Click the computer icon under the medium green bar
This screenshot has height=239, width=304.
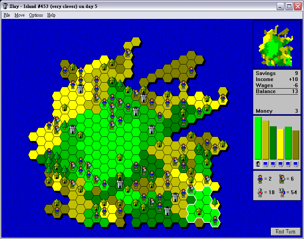pos(288,164)
